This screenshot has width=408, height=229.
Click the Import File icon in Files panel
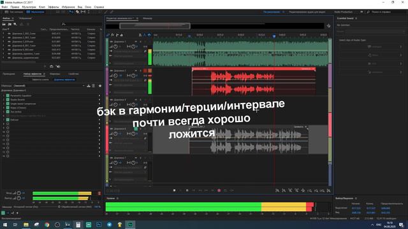pos(10,24)
